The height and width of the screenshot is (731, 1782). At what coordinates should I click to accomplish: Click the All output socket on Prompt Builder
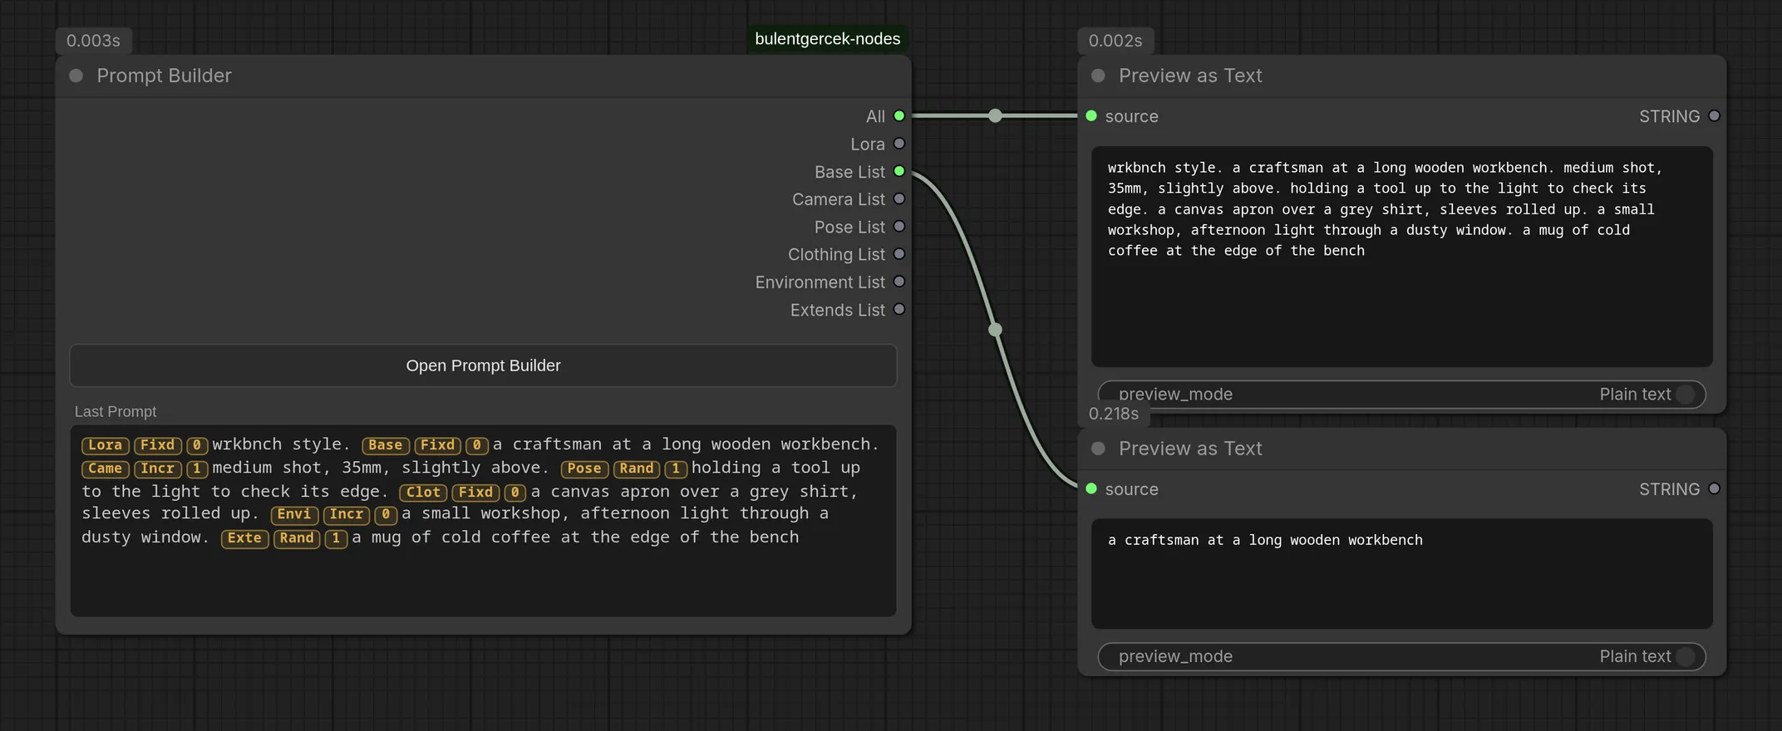[898, 116]
